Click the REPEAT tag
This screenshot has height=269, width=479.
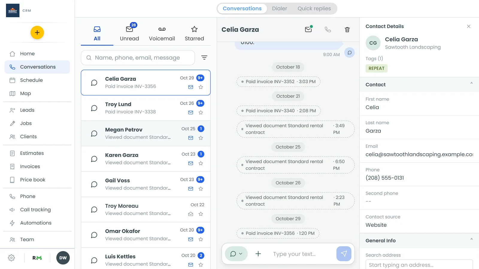[x=377, y=68]
